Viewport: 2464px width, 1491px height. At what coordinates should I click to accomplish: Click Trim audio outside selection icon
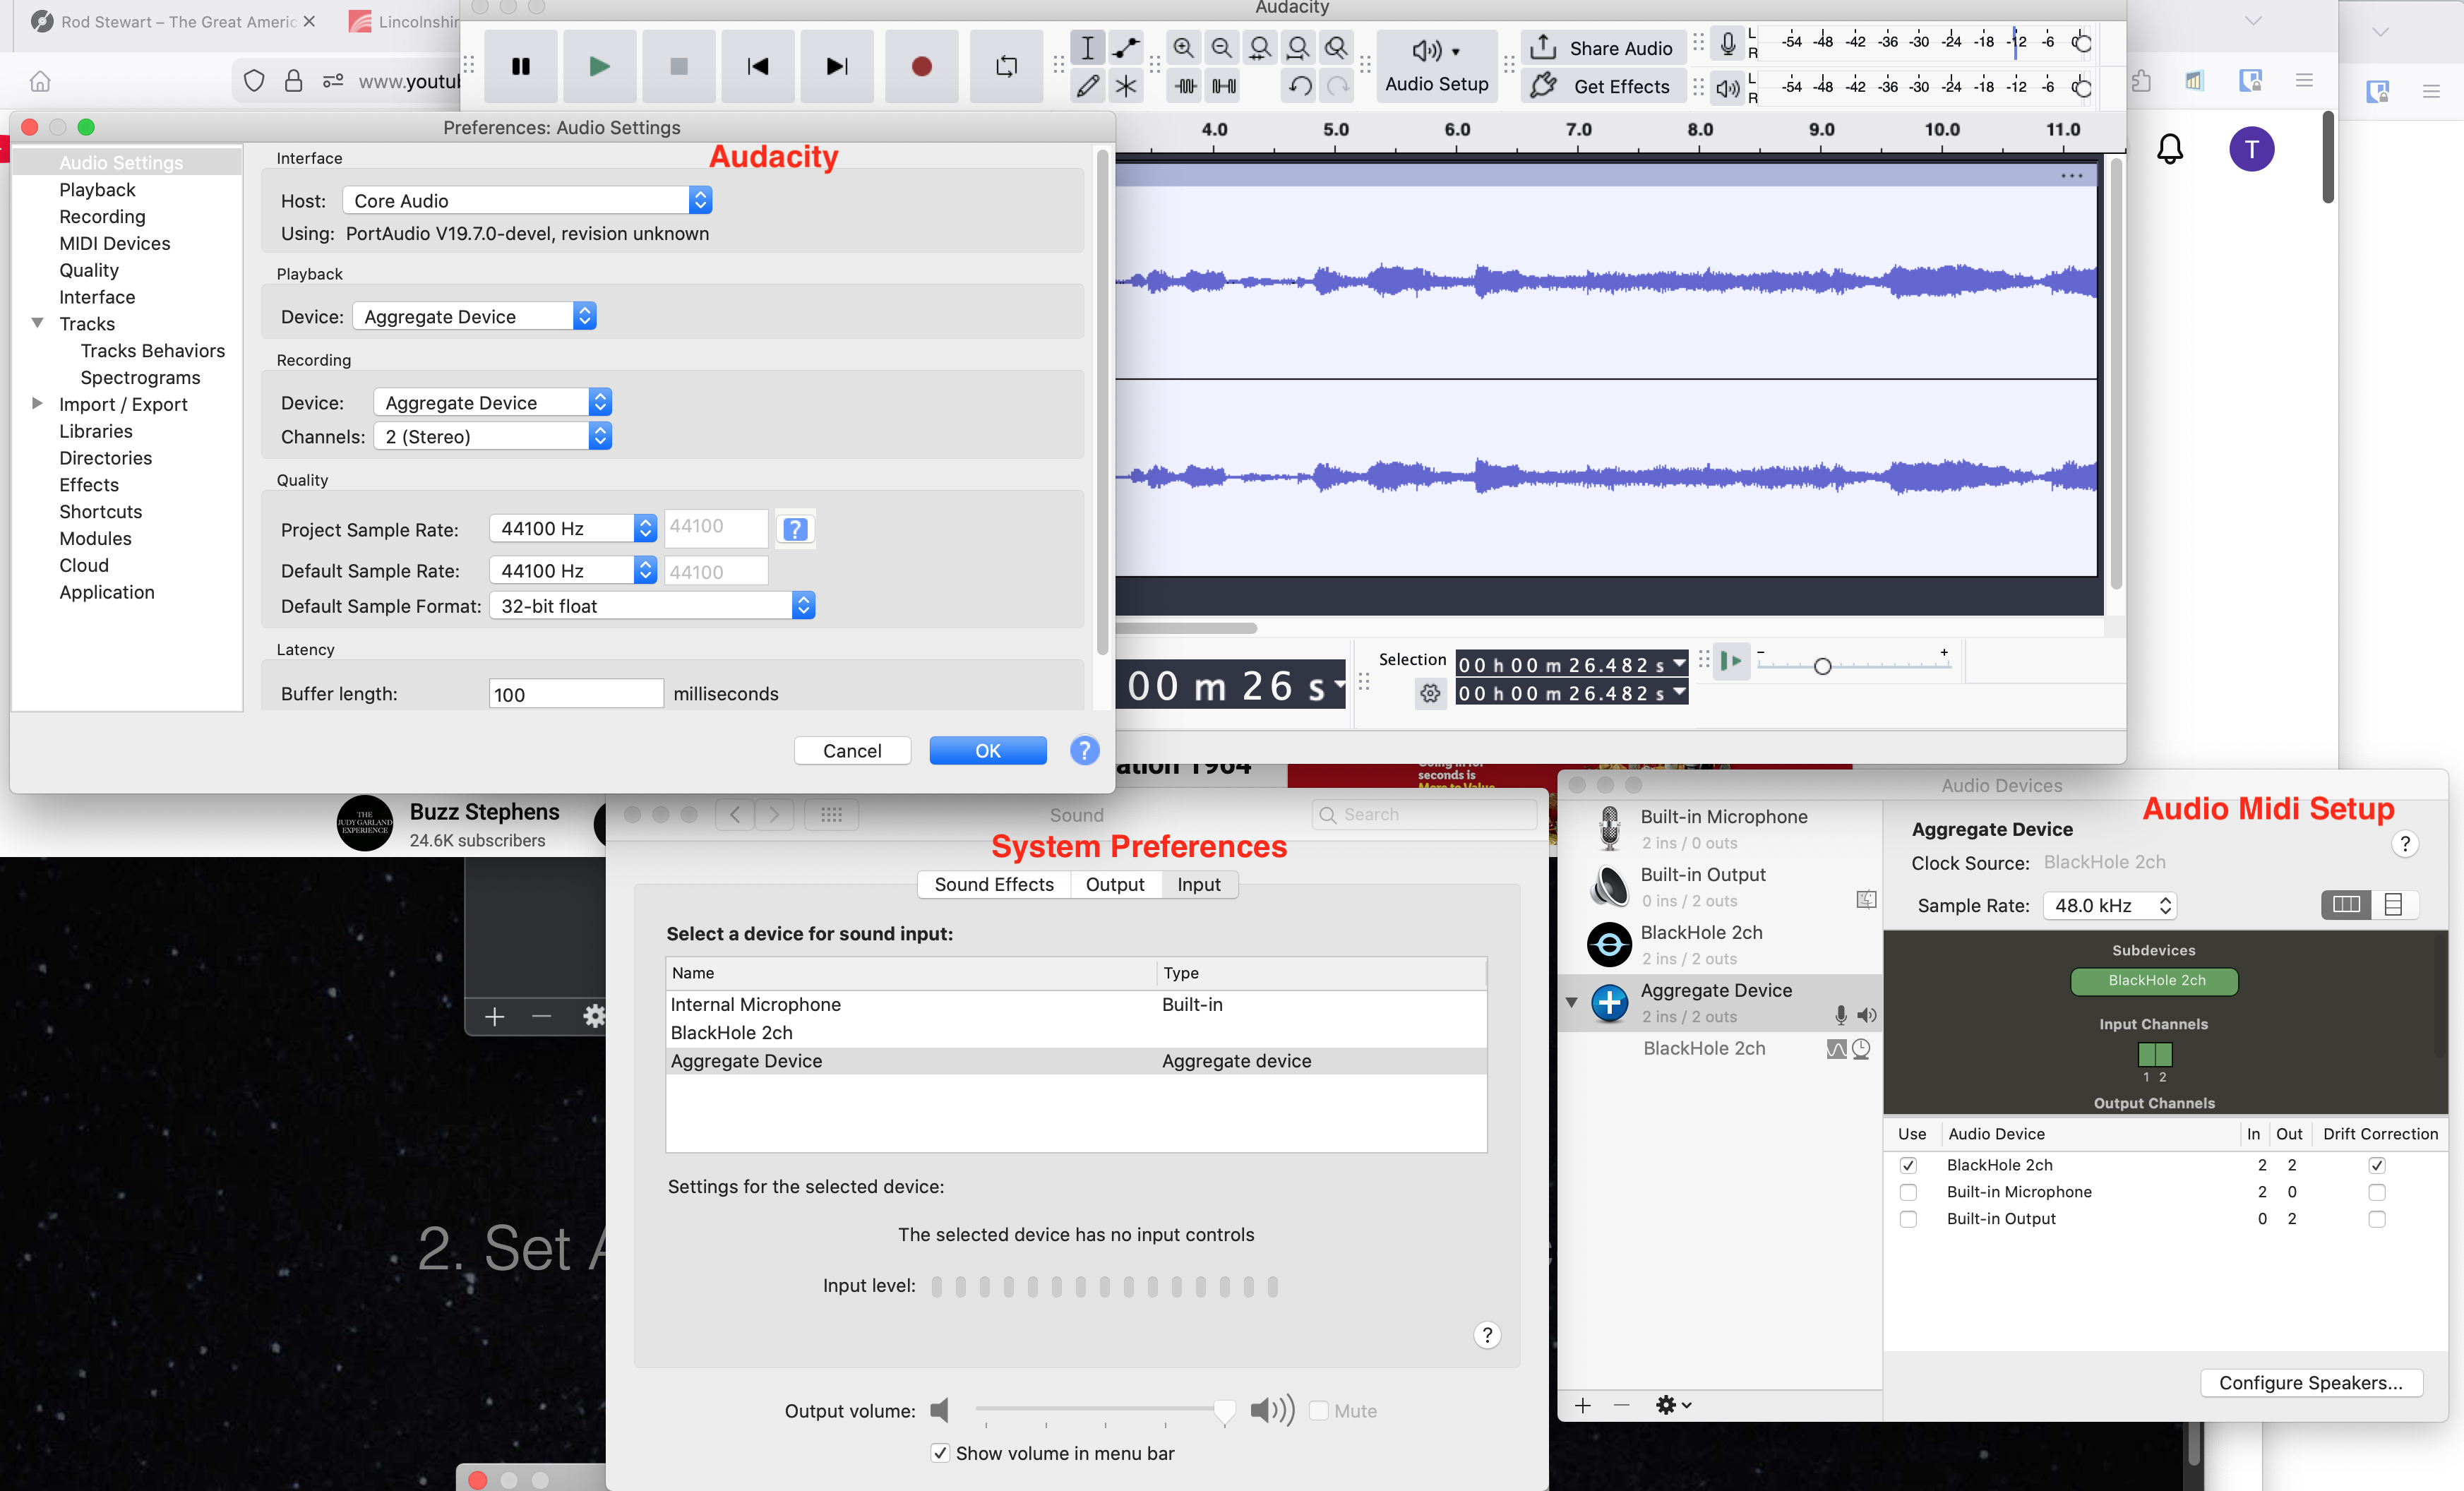[x=1186, y=86]
